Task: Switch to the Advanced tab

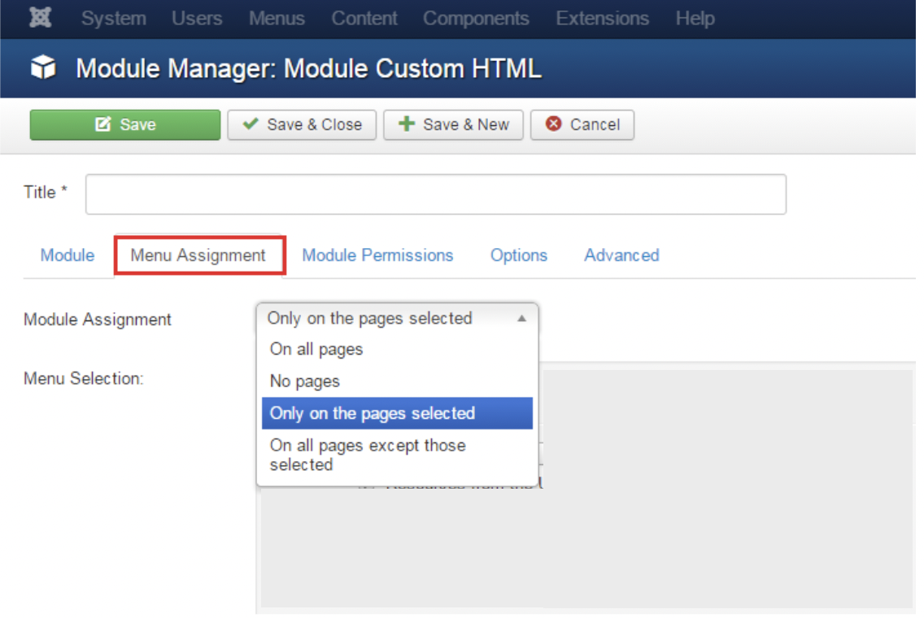Action: 621,255
